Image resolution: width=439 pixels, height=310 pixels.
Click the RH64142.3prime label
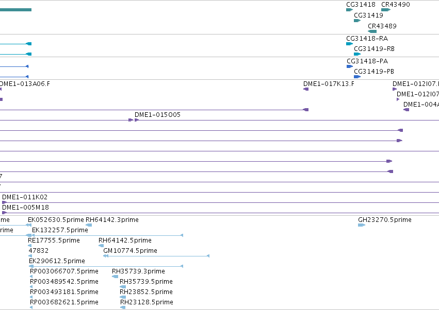tap(112, 220)
